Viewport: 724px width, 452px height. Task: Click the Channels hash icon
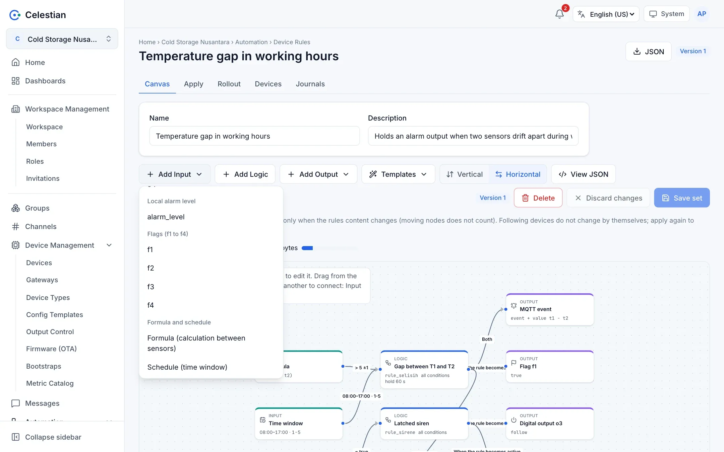coord(15,226)
